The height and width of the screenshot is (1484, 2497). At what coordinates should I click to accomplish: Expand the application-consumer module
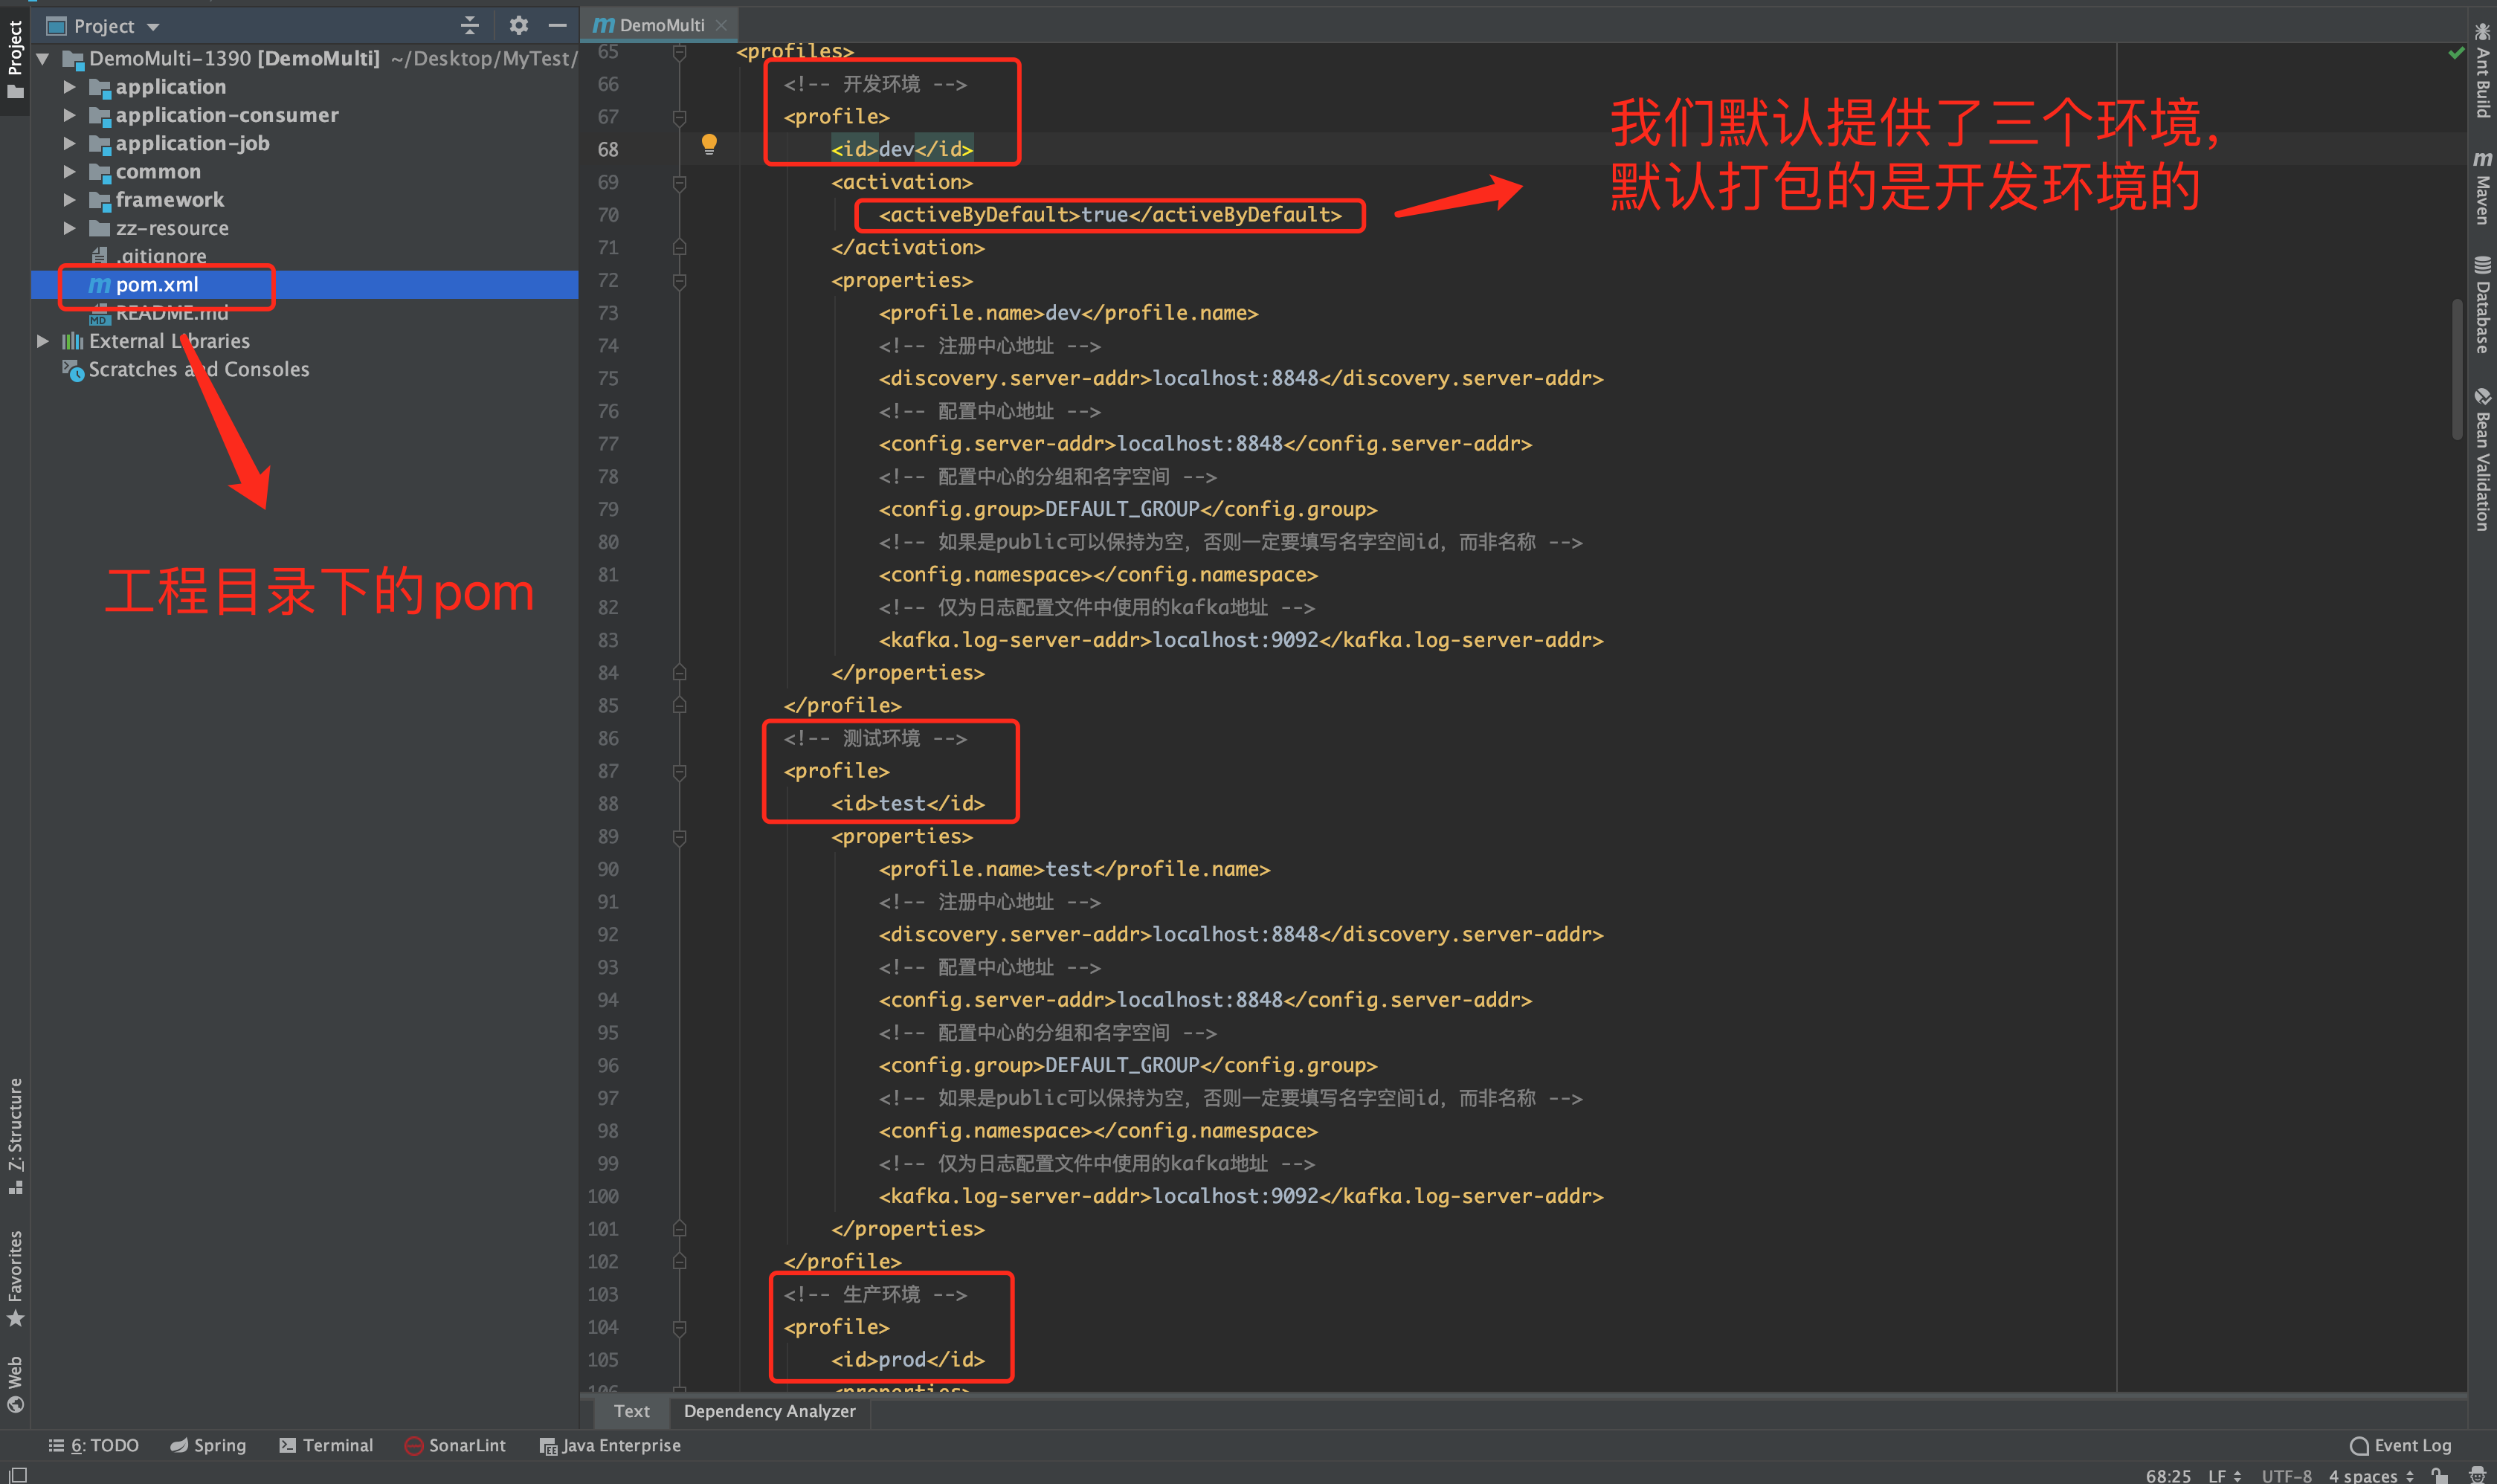(69, 115)
